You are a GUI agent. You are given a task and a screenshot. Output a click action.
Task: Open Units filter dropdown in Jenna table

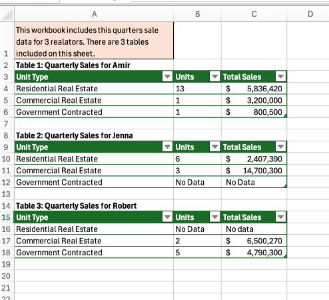pyautogui.click(x=214, y=147)
